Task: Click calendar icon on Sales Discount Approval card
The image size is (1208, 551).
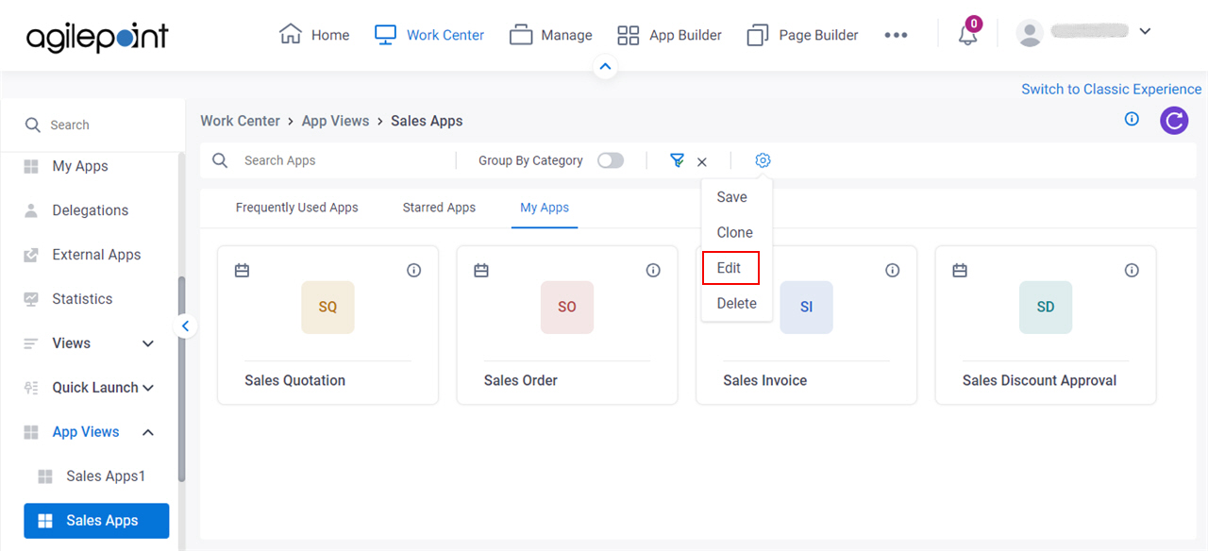Action: (x=960, y=271)
